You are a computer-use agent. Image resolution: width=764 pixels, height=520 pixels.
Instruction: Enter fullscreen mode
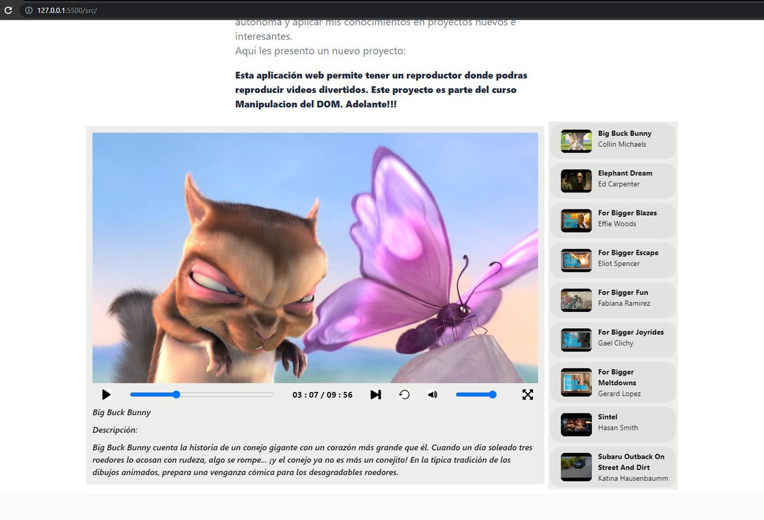pos(528,395)
